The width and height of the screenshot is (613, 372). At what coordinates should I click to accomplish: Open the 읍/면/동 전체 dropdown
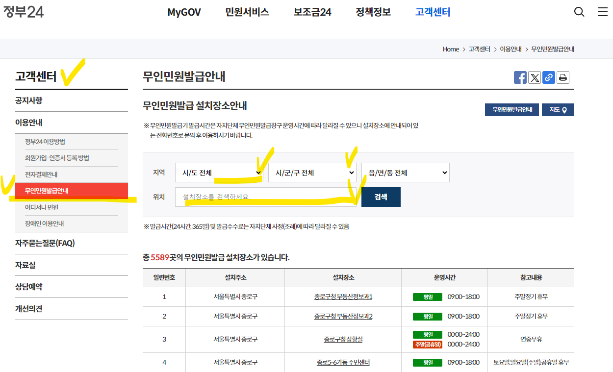tap(405, 172)
